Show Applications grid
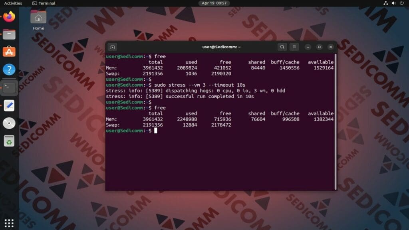The image size is (409, 230). pyautogui.click(x=9, y=223)
